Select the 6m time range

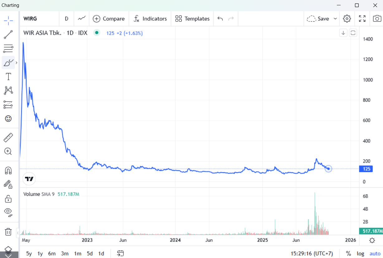pyautogui.click(x=52, y=253)
